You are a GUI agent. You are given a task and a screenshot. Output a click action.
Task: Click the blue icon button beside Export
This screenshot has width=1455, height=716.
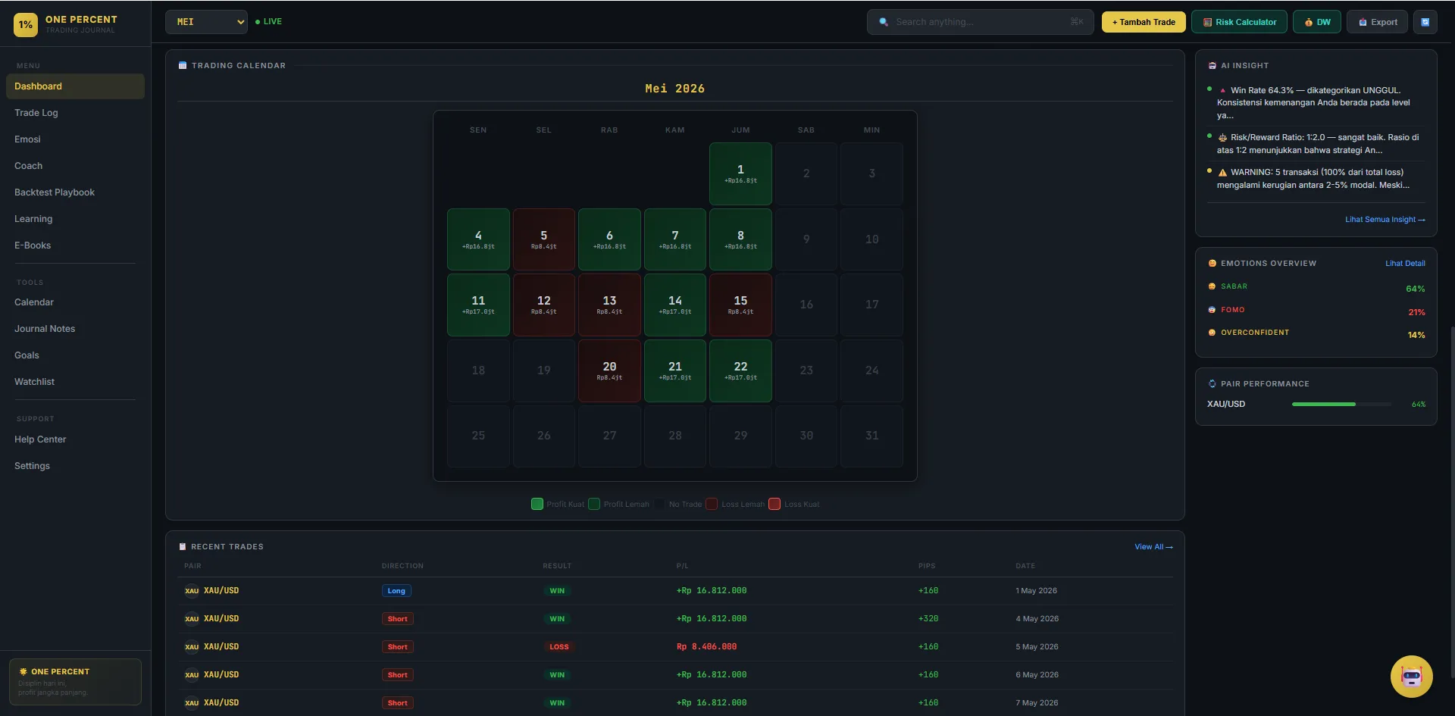pos(1425,22)
